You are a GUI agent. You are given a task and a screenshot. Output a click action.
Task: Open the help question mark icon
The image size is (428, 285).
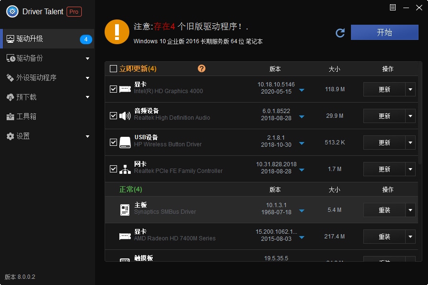(x=202, y=68)
